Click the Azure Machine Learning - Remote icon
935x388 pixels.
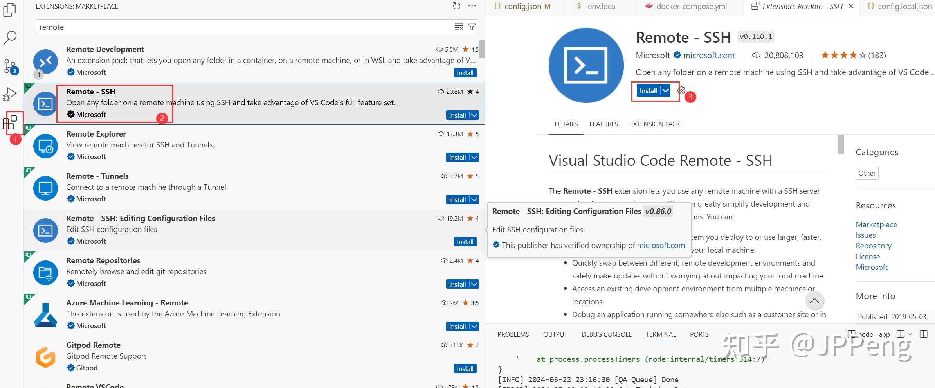pyautogui.click(x=45, y=315)
